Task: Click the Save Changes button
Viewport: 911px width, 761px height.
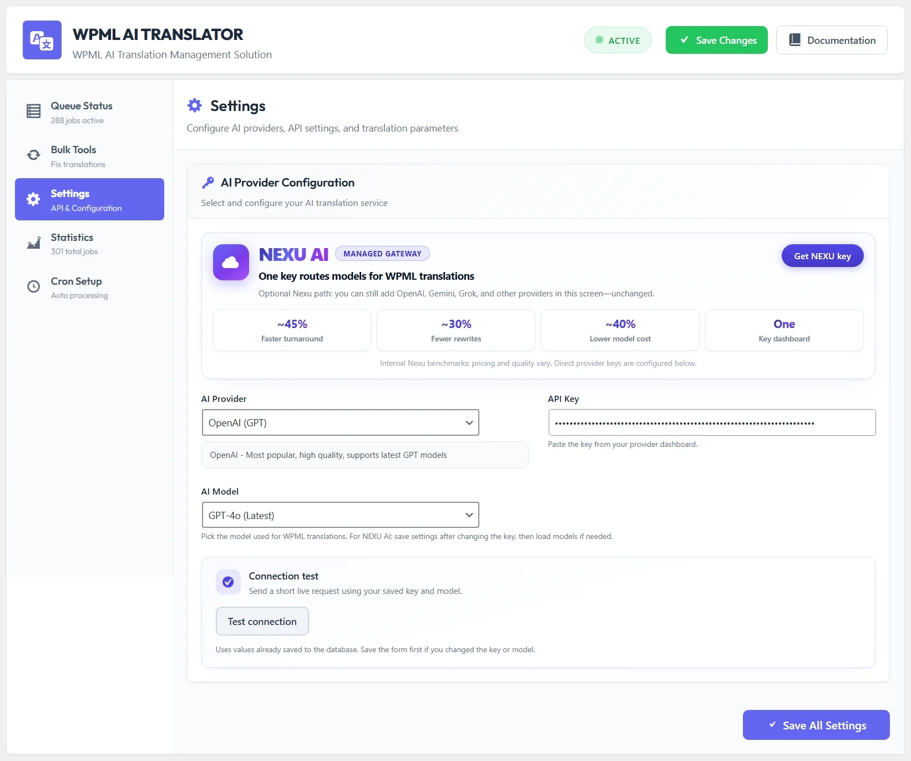Action: (x=716, y=40)
